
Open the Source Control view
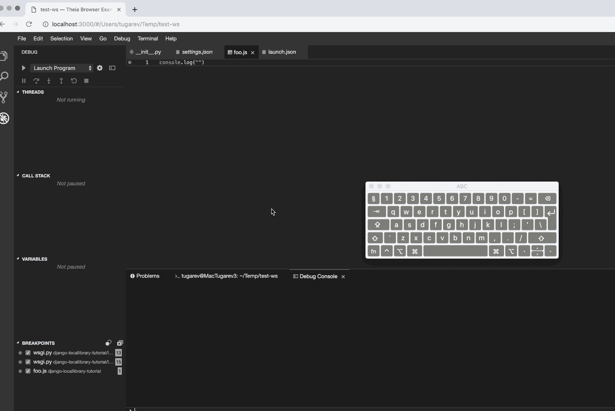5,97
